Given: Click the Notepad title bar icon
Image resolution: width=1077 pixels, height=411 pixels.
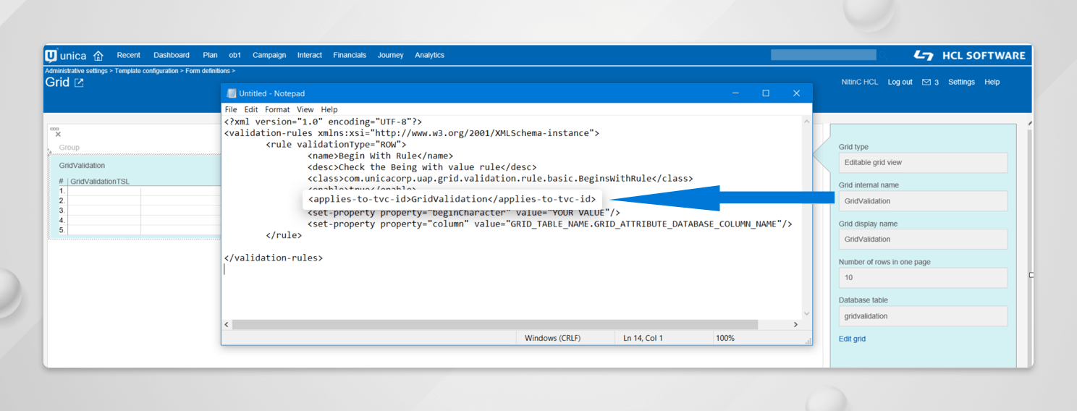Looking at the screenshot, I should point(232,93).
